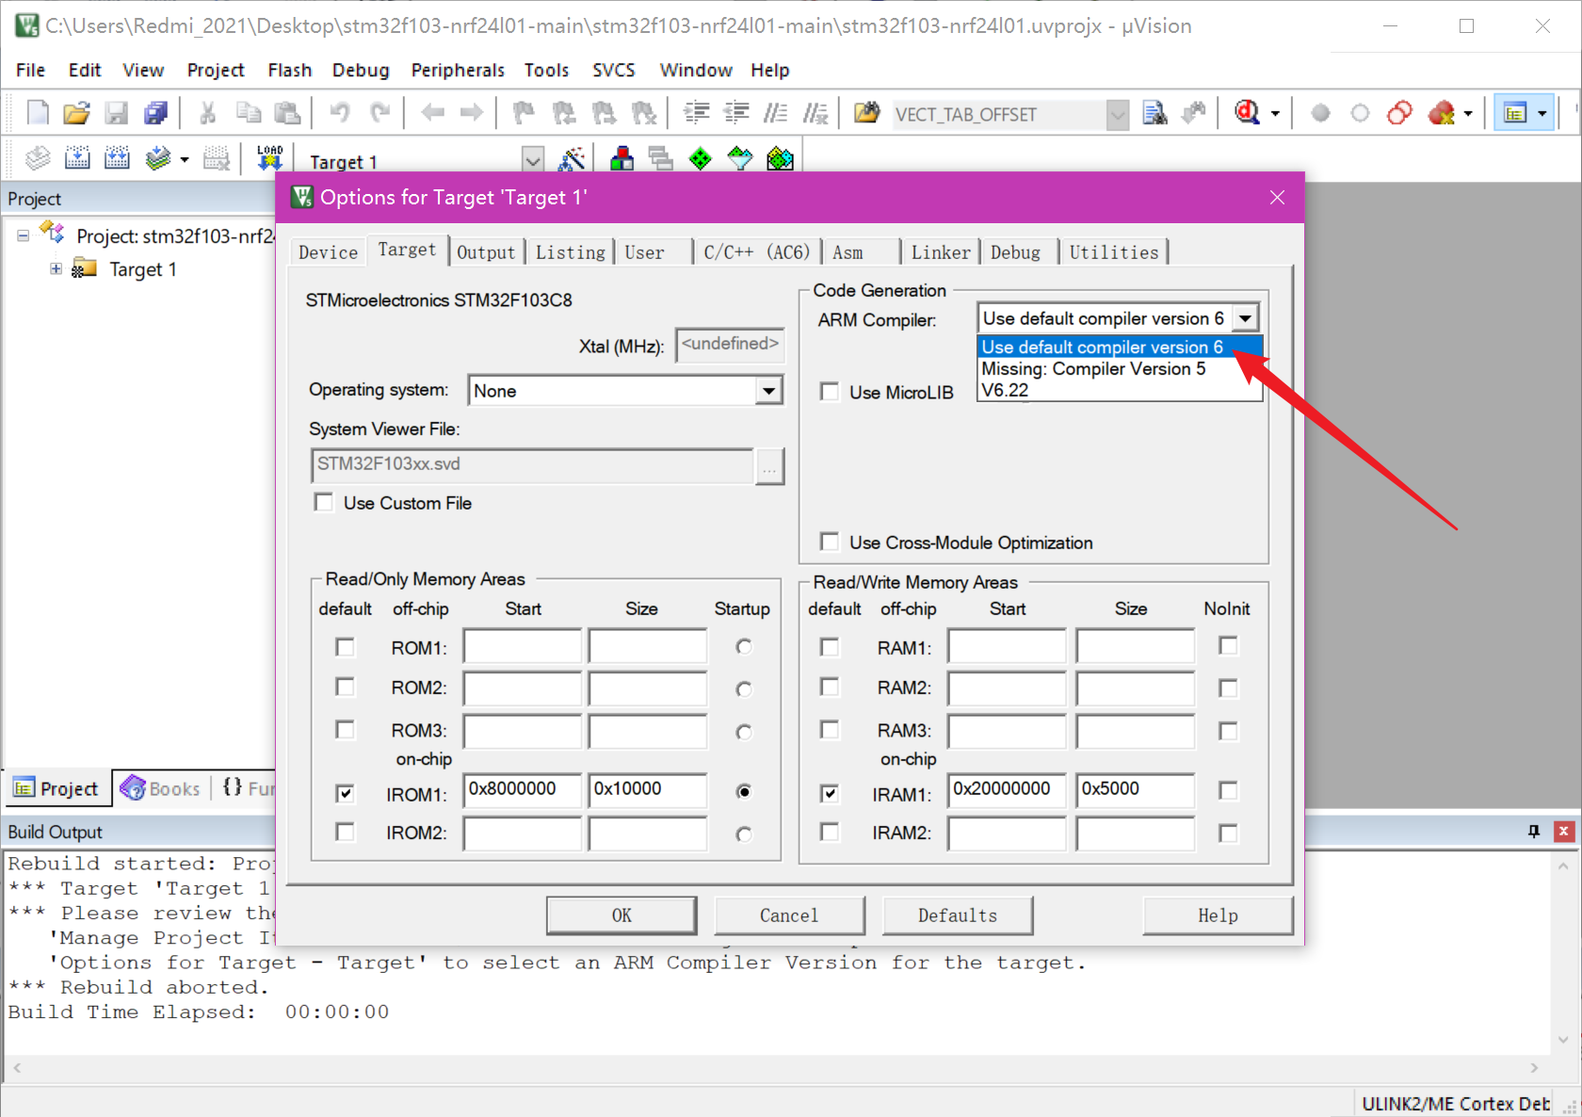Click the System Viewer File browse button
The height and width of the screenshot is (1117, 1582).
click(x=769, y=465)
